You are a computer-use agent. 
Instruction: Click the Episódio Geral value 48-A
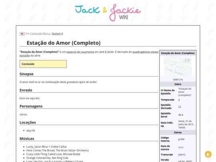[181, 115]
